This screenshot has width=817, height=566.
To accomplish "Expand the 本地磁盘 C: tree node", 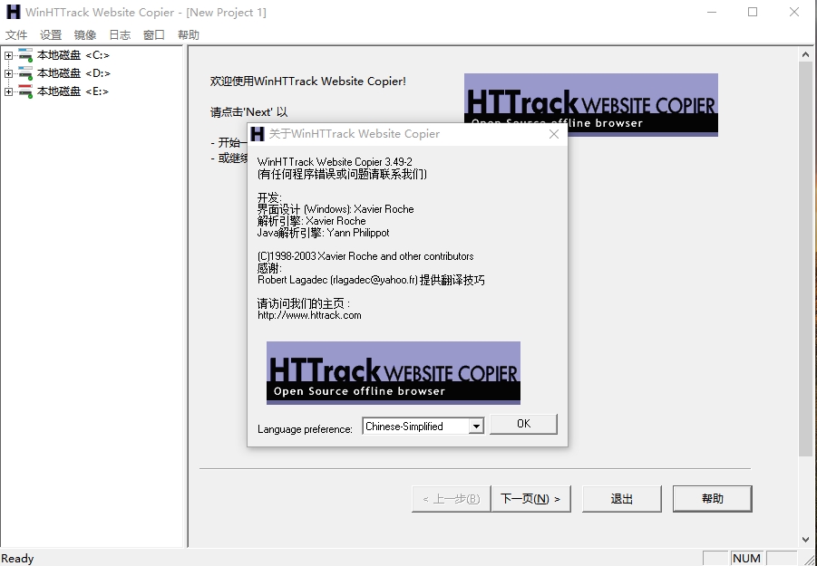I will point(8,55).
